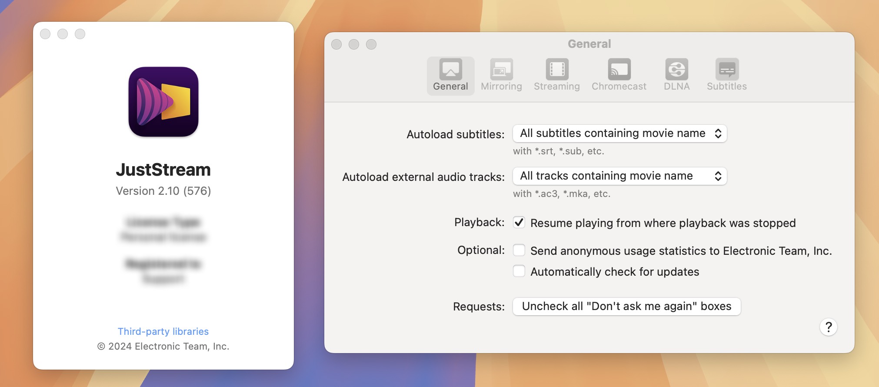Close the About JustStream window

coord(45,34)
